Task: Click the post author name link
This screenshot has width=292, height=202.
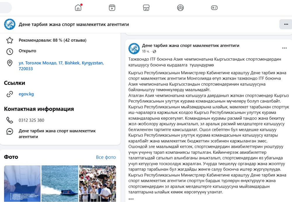Action: click(x=190, y=45)
